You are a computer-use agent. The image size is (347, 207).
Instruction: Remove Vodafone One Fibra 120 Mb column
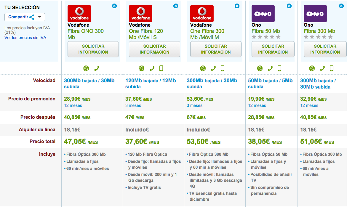176,6
